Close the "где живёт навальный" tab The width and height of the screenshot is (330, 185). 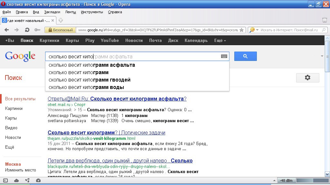point(53,20)
